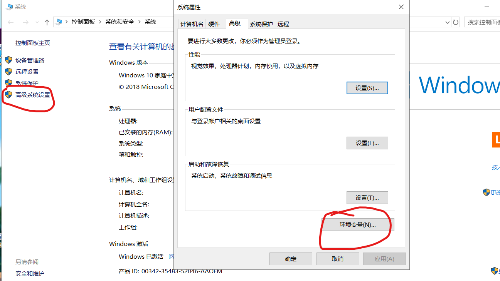The image size is (500, 281).
Task: Click 设置(S) under the 性能 section
Action: (367, 88)
